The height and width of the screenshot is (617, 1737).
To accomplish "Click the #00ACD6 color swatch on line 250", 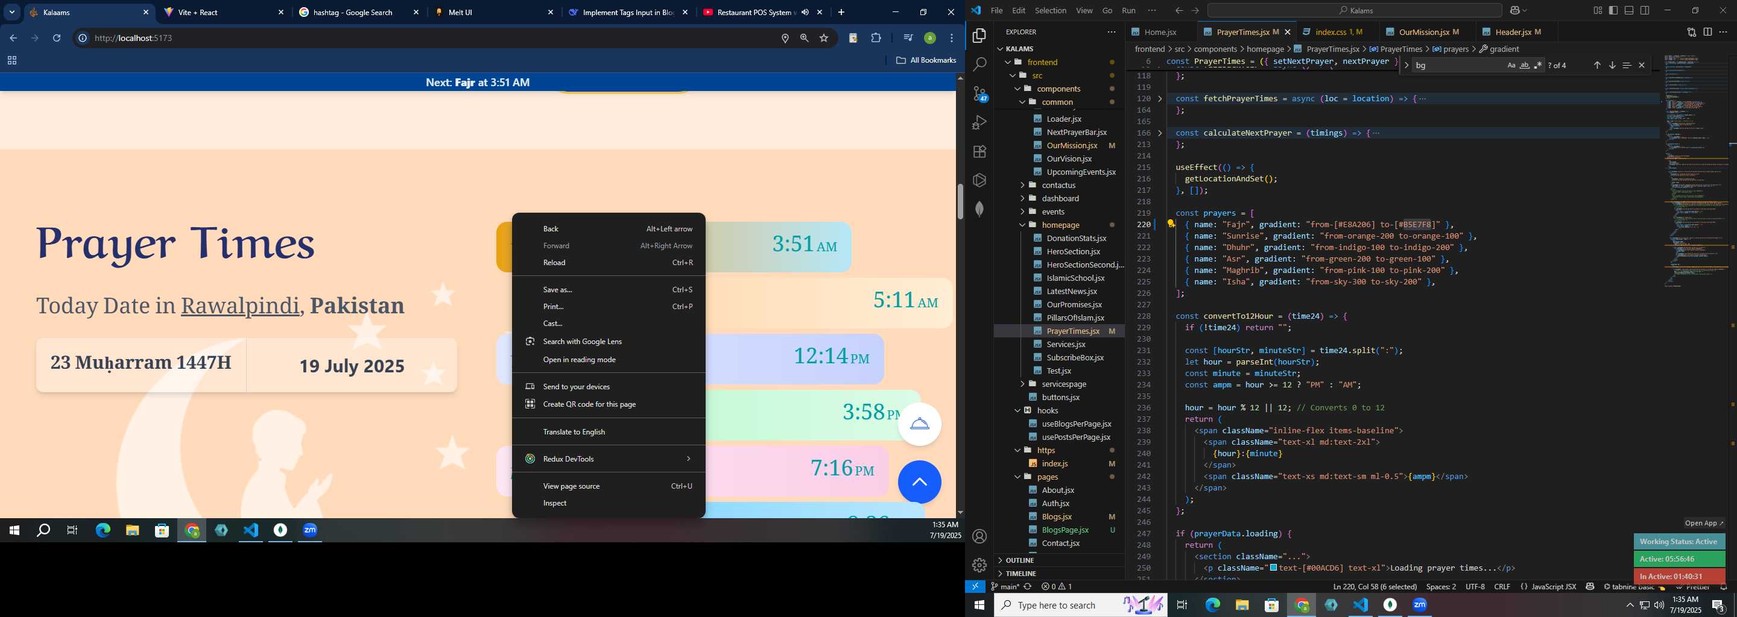I will point(1273,568).
